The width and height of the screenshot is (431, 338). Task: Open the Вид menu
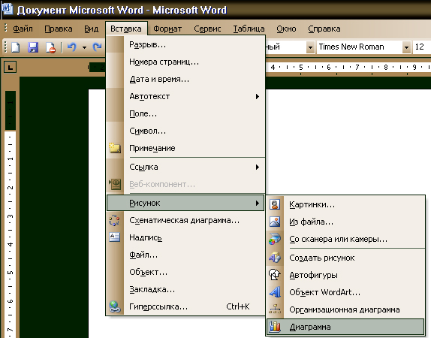point(92,29)
